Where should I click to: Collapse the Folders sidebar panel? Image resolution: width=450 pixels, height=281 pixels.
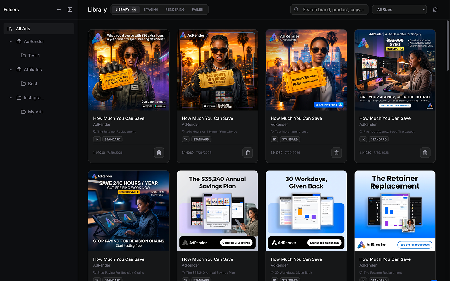coord(70,10)
